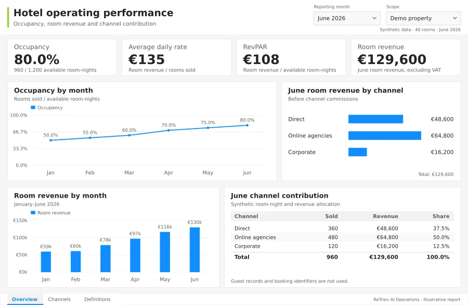Select the Feb 55.0% occupancy point

[x=90, y=138]
